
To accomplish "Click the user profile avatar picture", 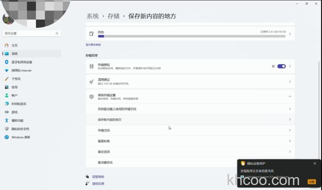I will [8, 19].
